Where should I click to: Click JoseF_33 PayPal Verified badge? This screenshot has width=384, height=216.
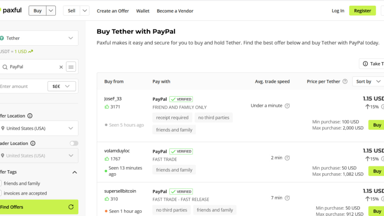point(181,99)
